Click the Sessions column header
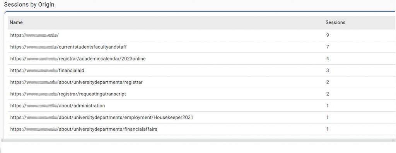 (335, 22)
